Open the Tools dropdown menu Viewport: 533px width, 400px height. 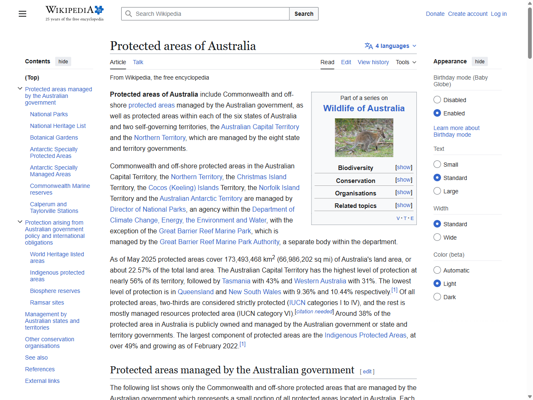(x=406, y=62)
